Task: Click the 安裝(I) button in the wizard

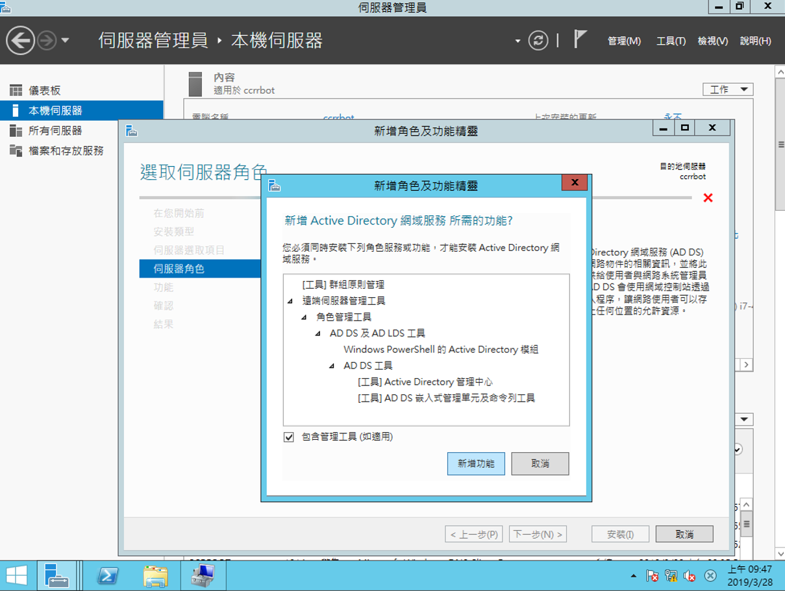Action: pos(620,535)
